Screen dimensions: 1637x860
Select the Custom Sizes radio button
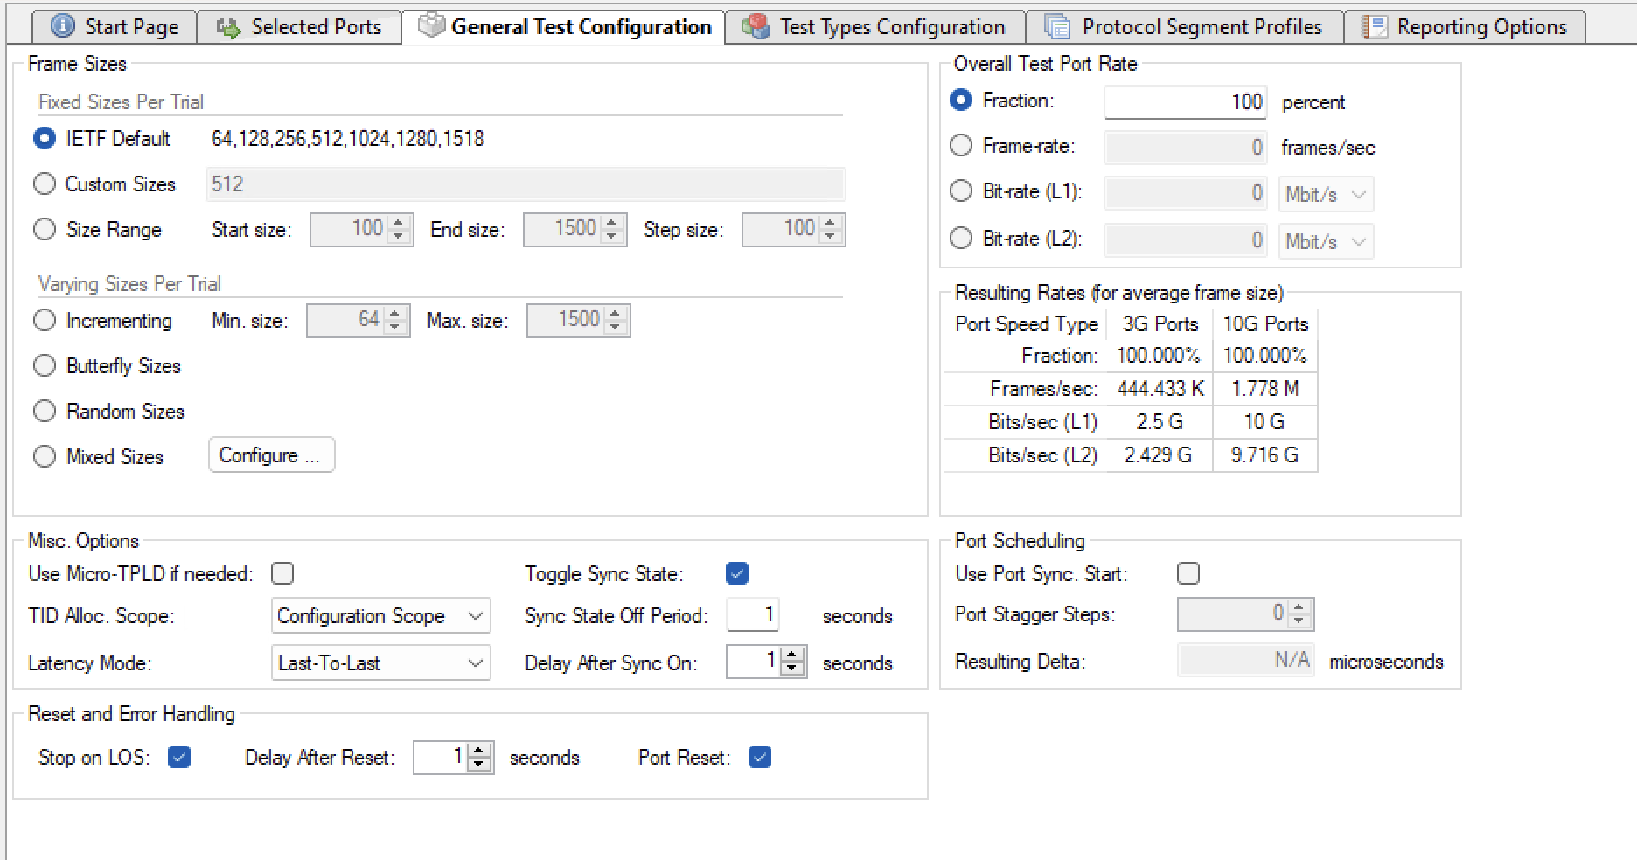click(45, 184)
